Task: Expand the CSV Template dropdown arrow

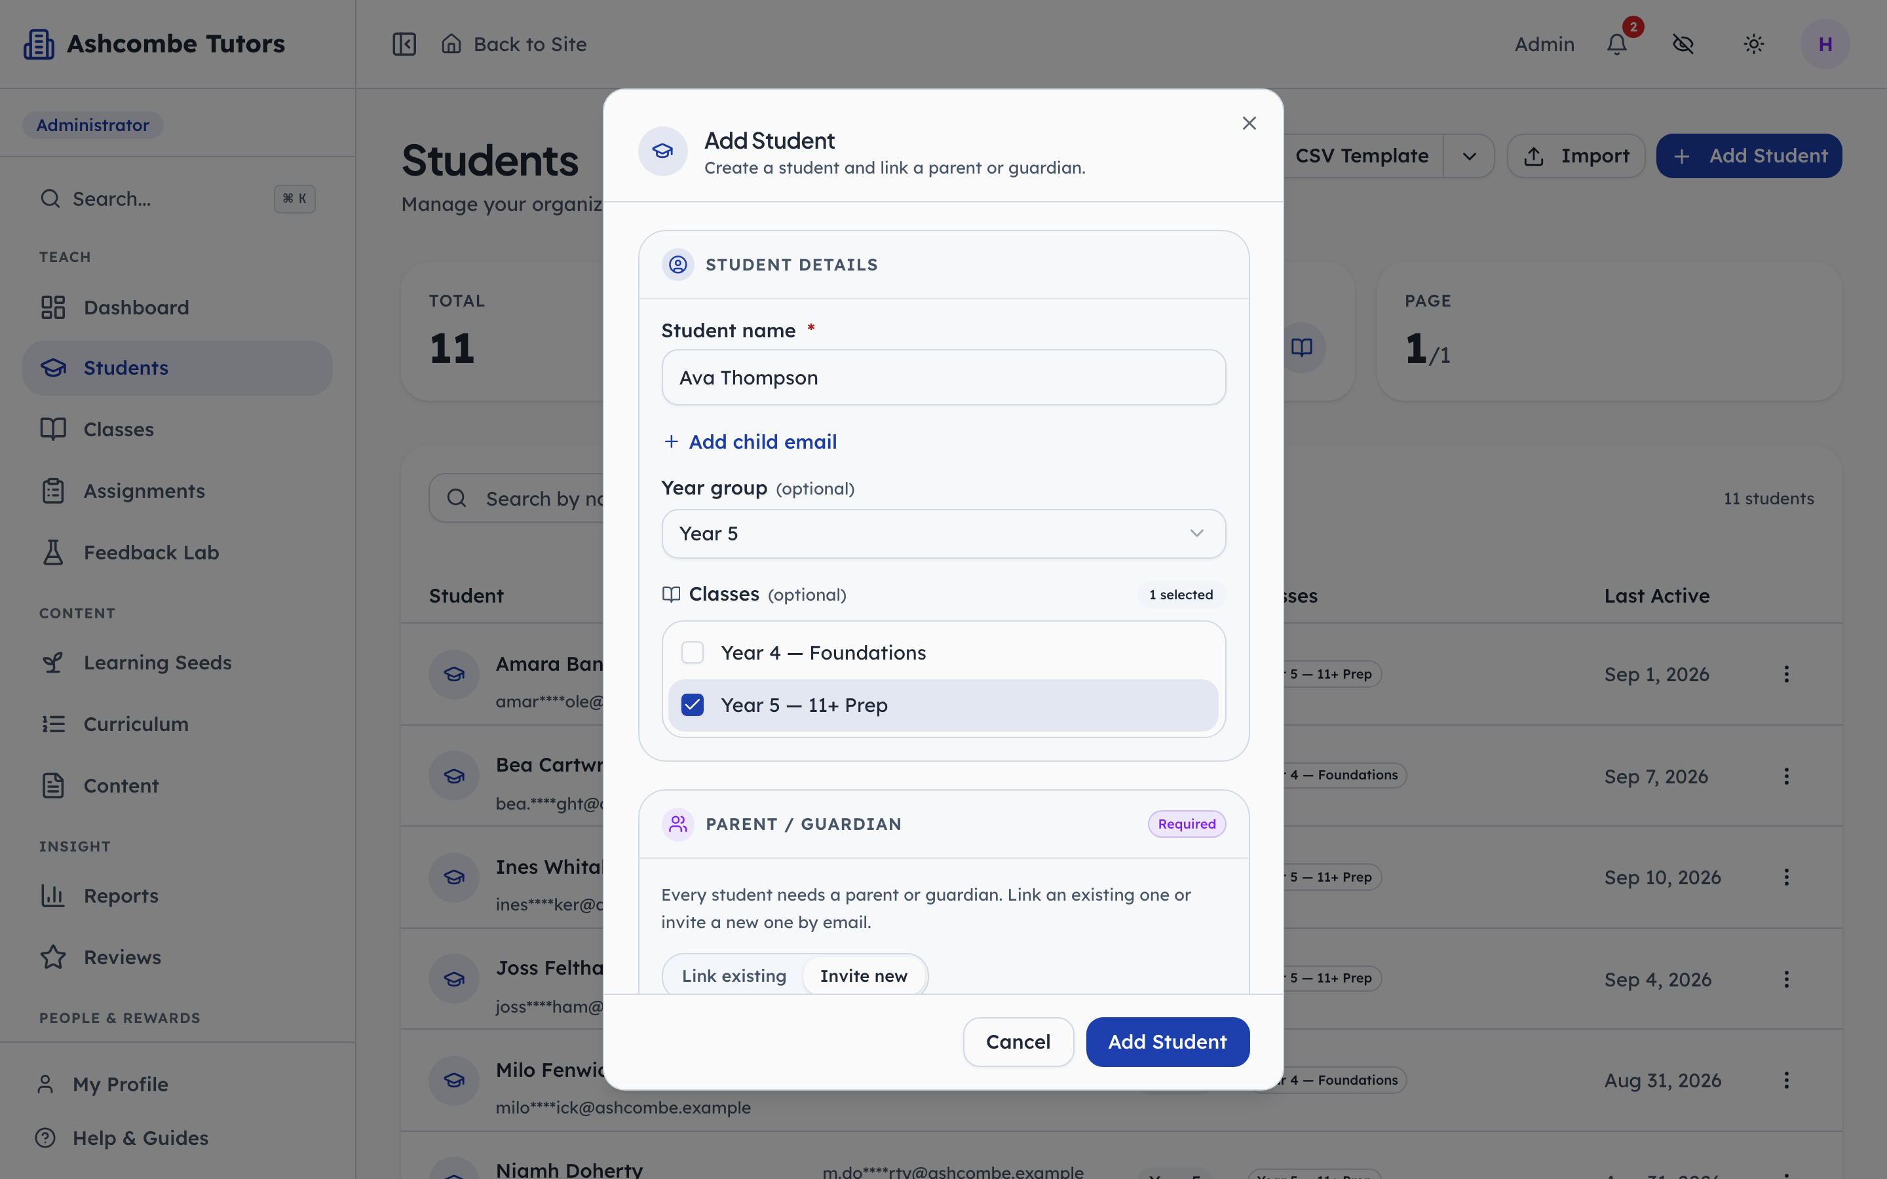Action: (1469, 156)
